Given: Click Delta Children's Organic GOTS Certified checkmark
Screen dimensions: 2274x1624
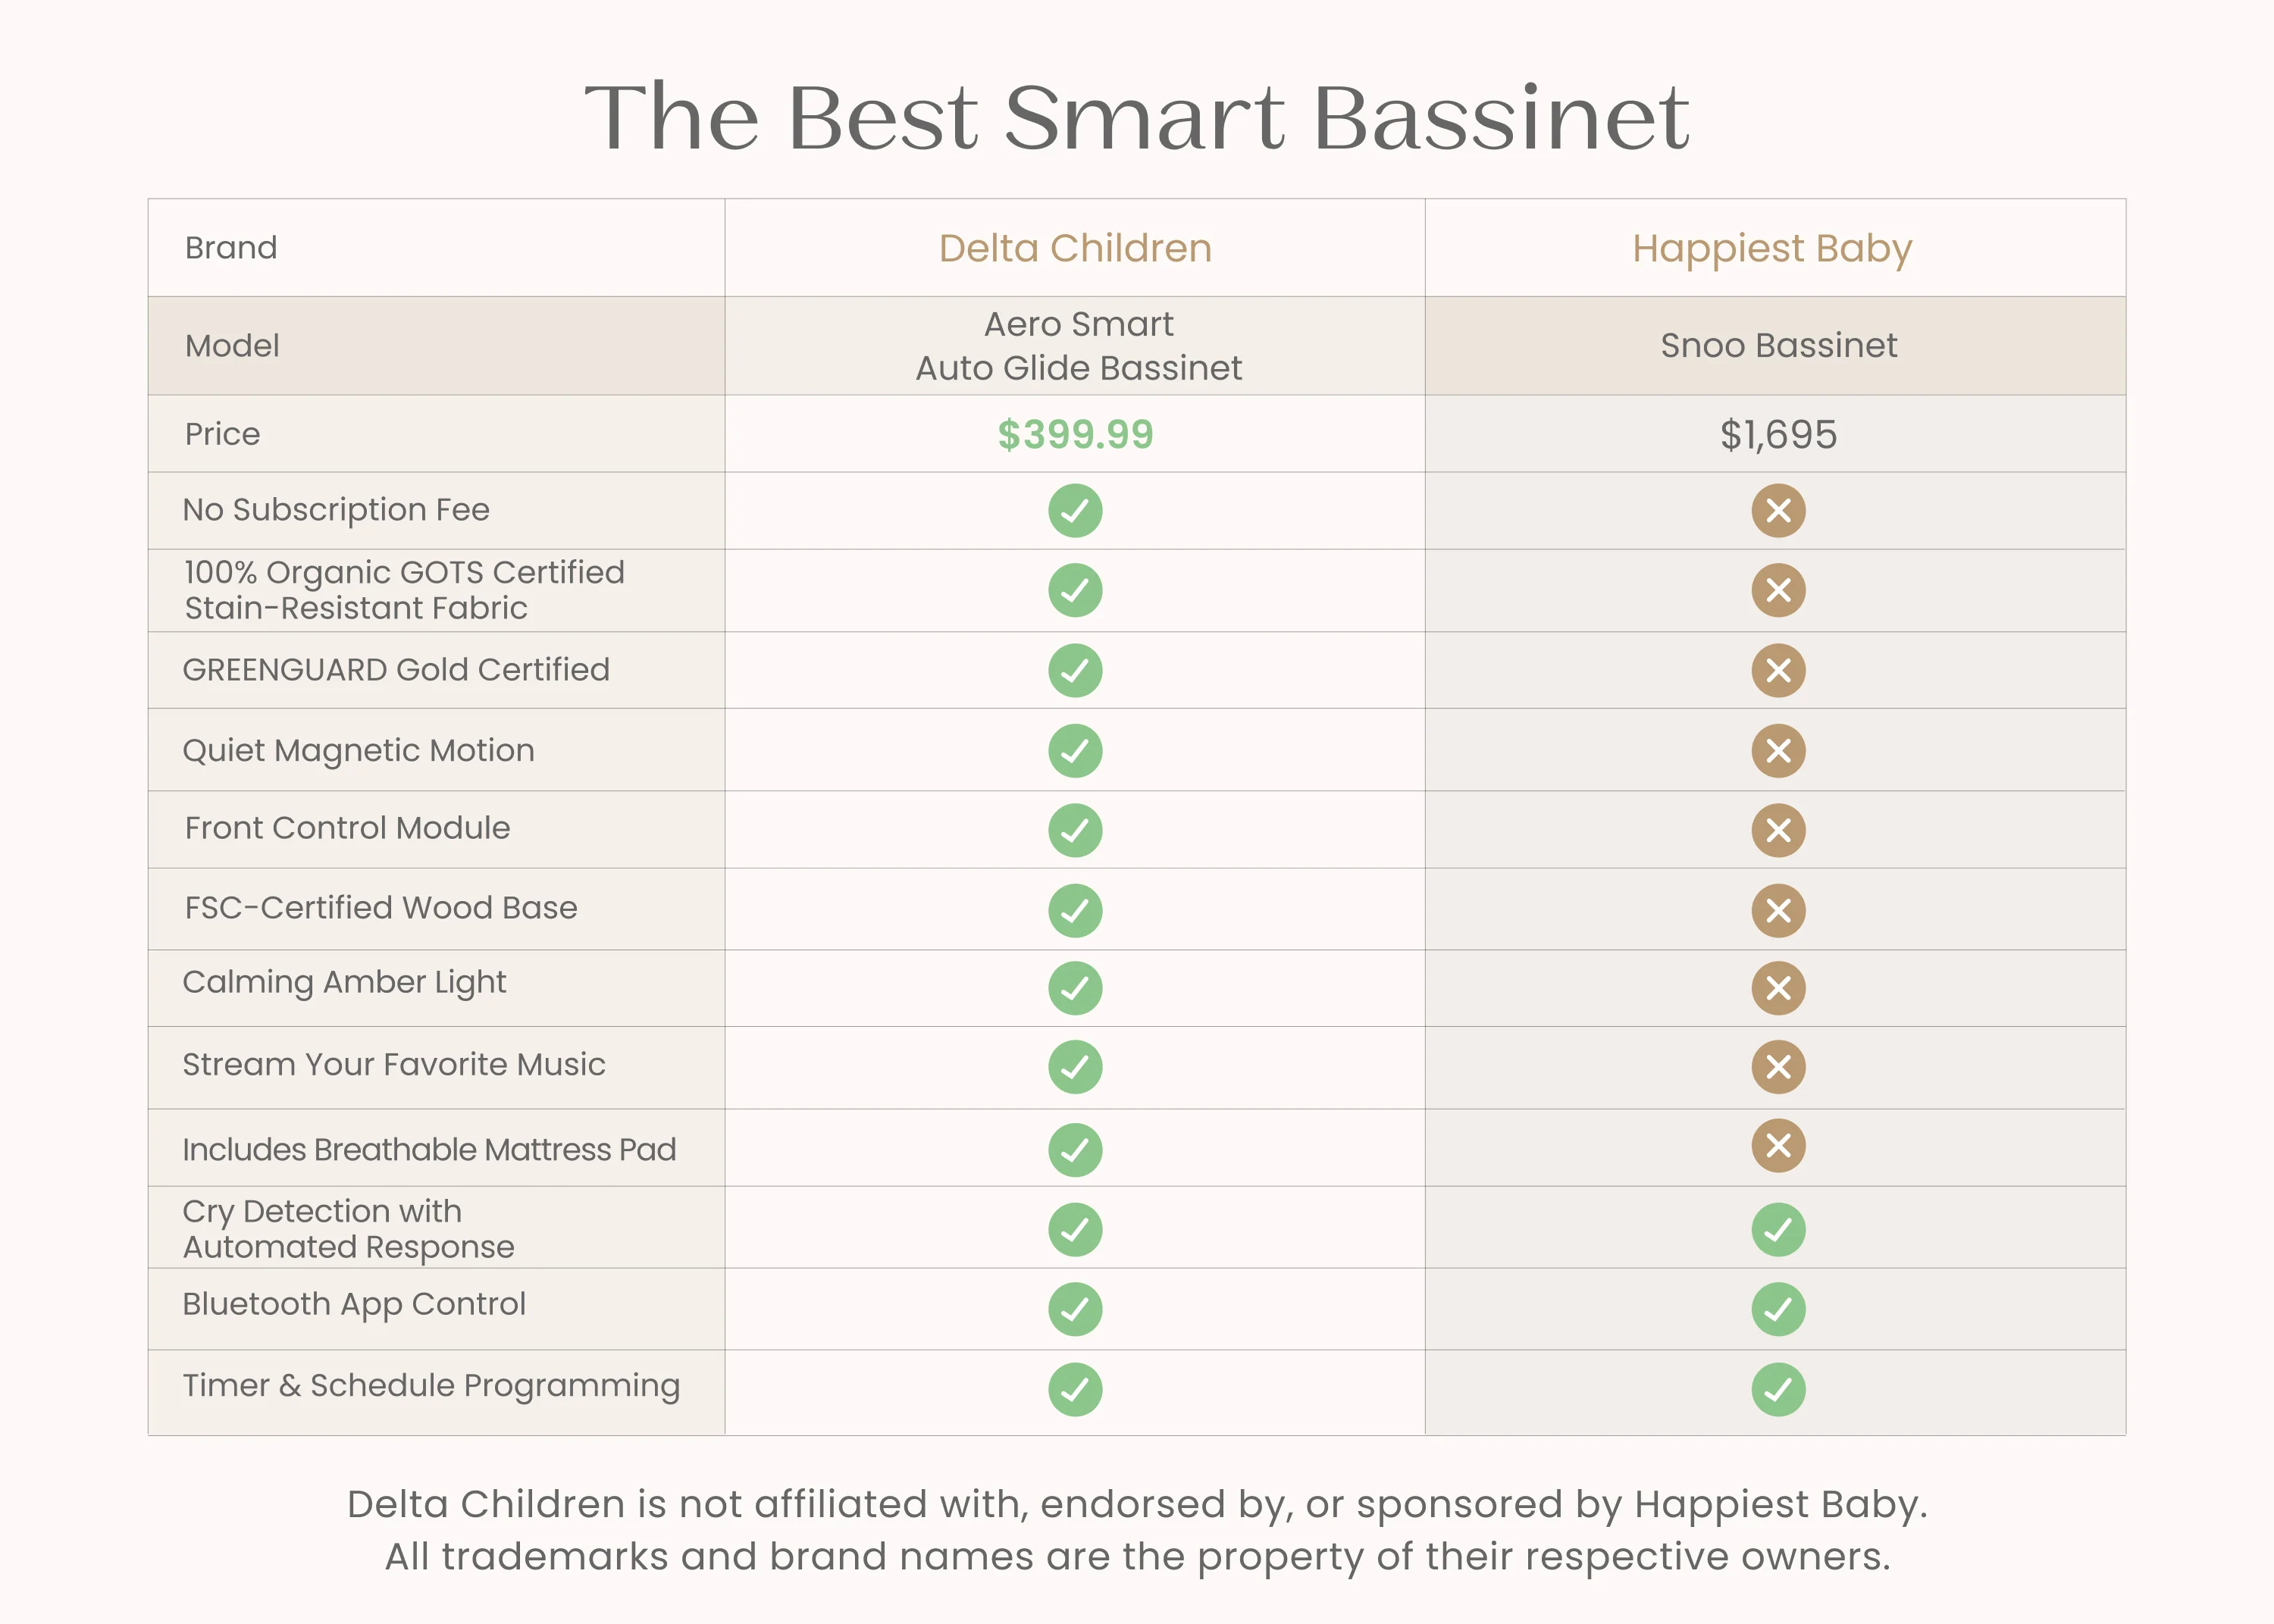Looking at the screenshot, I should coord(1075,590).
